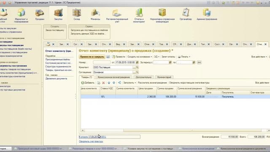Click Оформить недостающие счета-фактуры button
This screenshot has width=270, height=152.
coord(189,83)
